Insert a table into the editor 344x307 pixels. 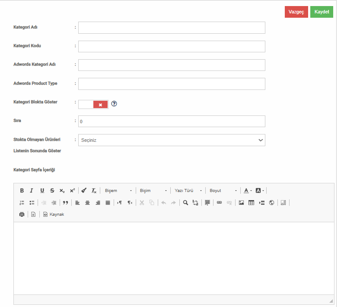(251, 202)
